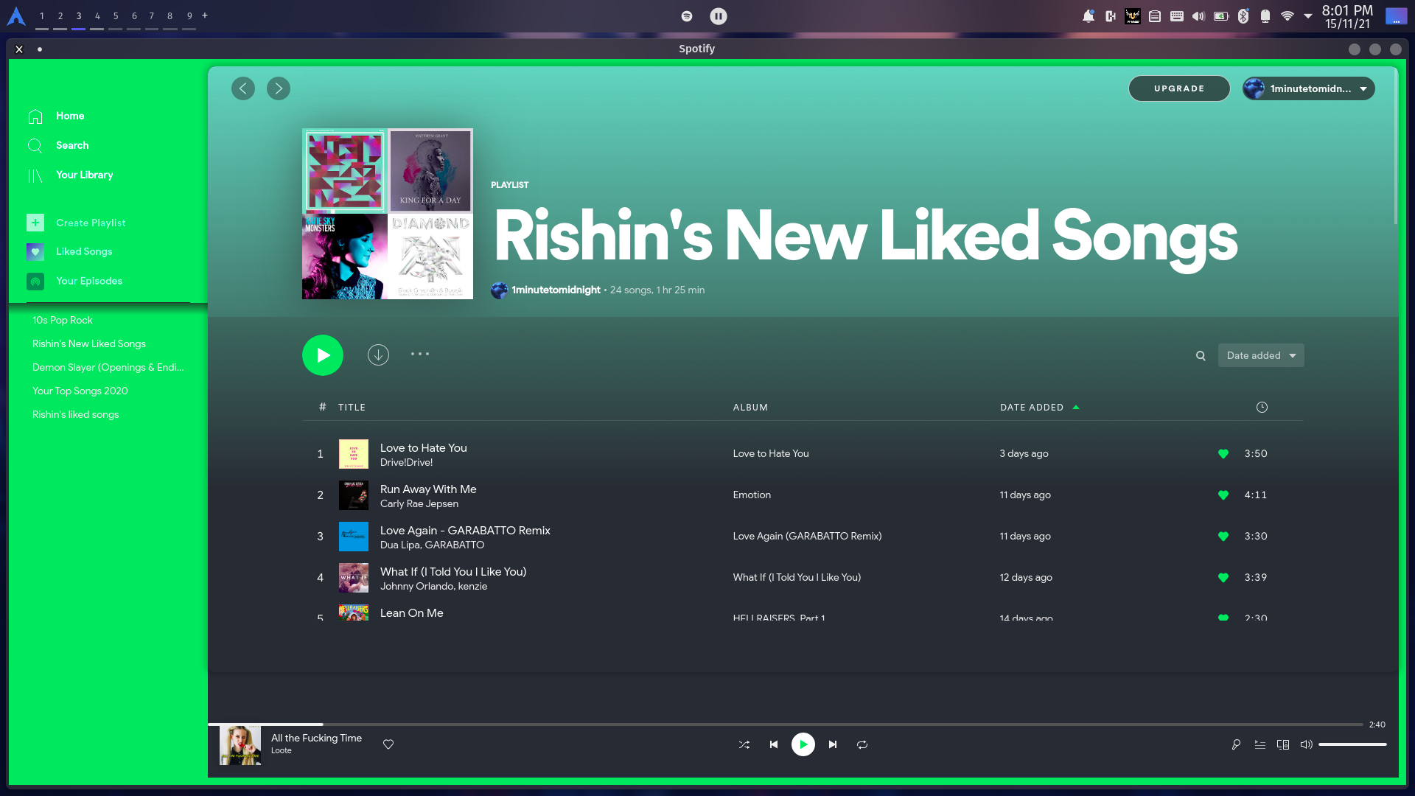
Task: Expand the 1minutetomidnight account menu
Action: (x=1308, y=88)
